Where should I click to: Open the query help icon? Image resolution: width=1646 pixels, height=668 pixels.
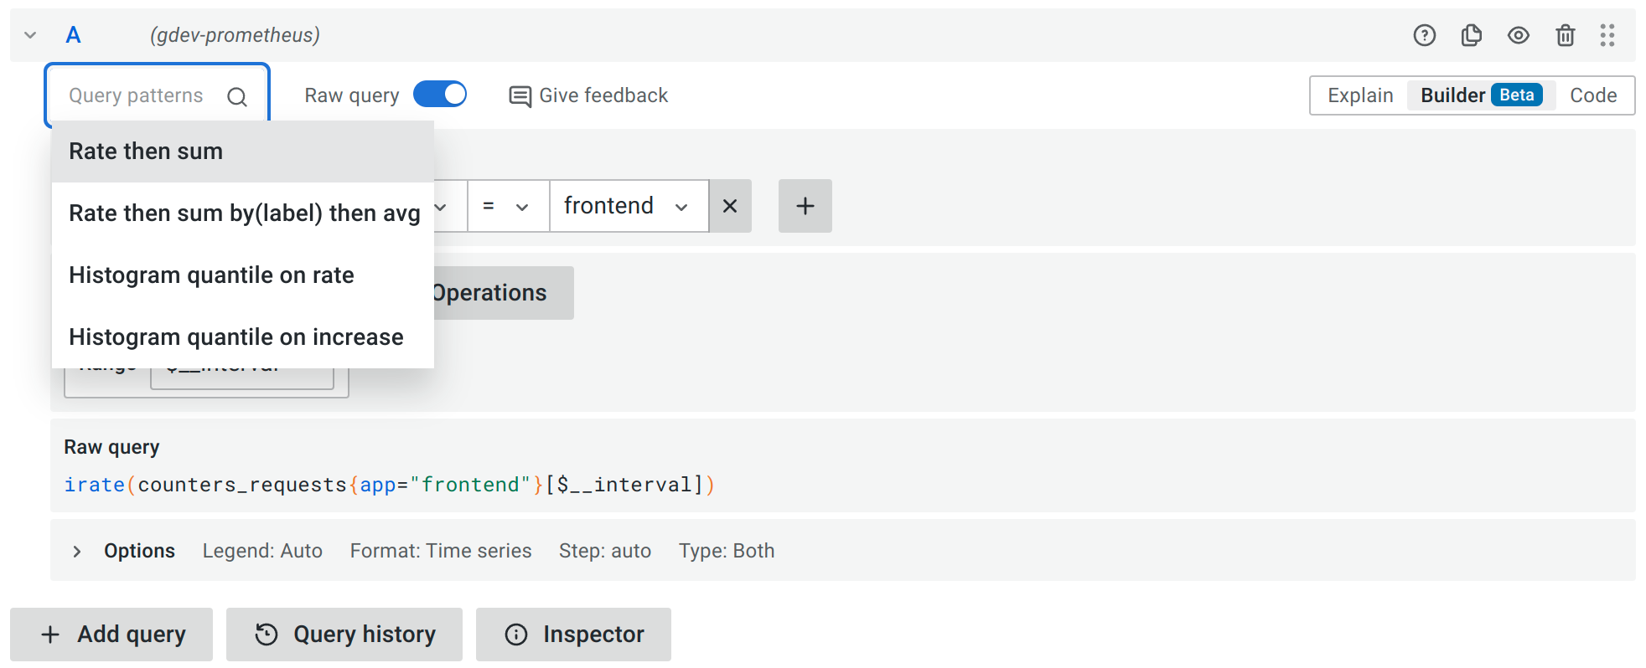[x=1424, y=35]
